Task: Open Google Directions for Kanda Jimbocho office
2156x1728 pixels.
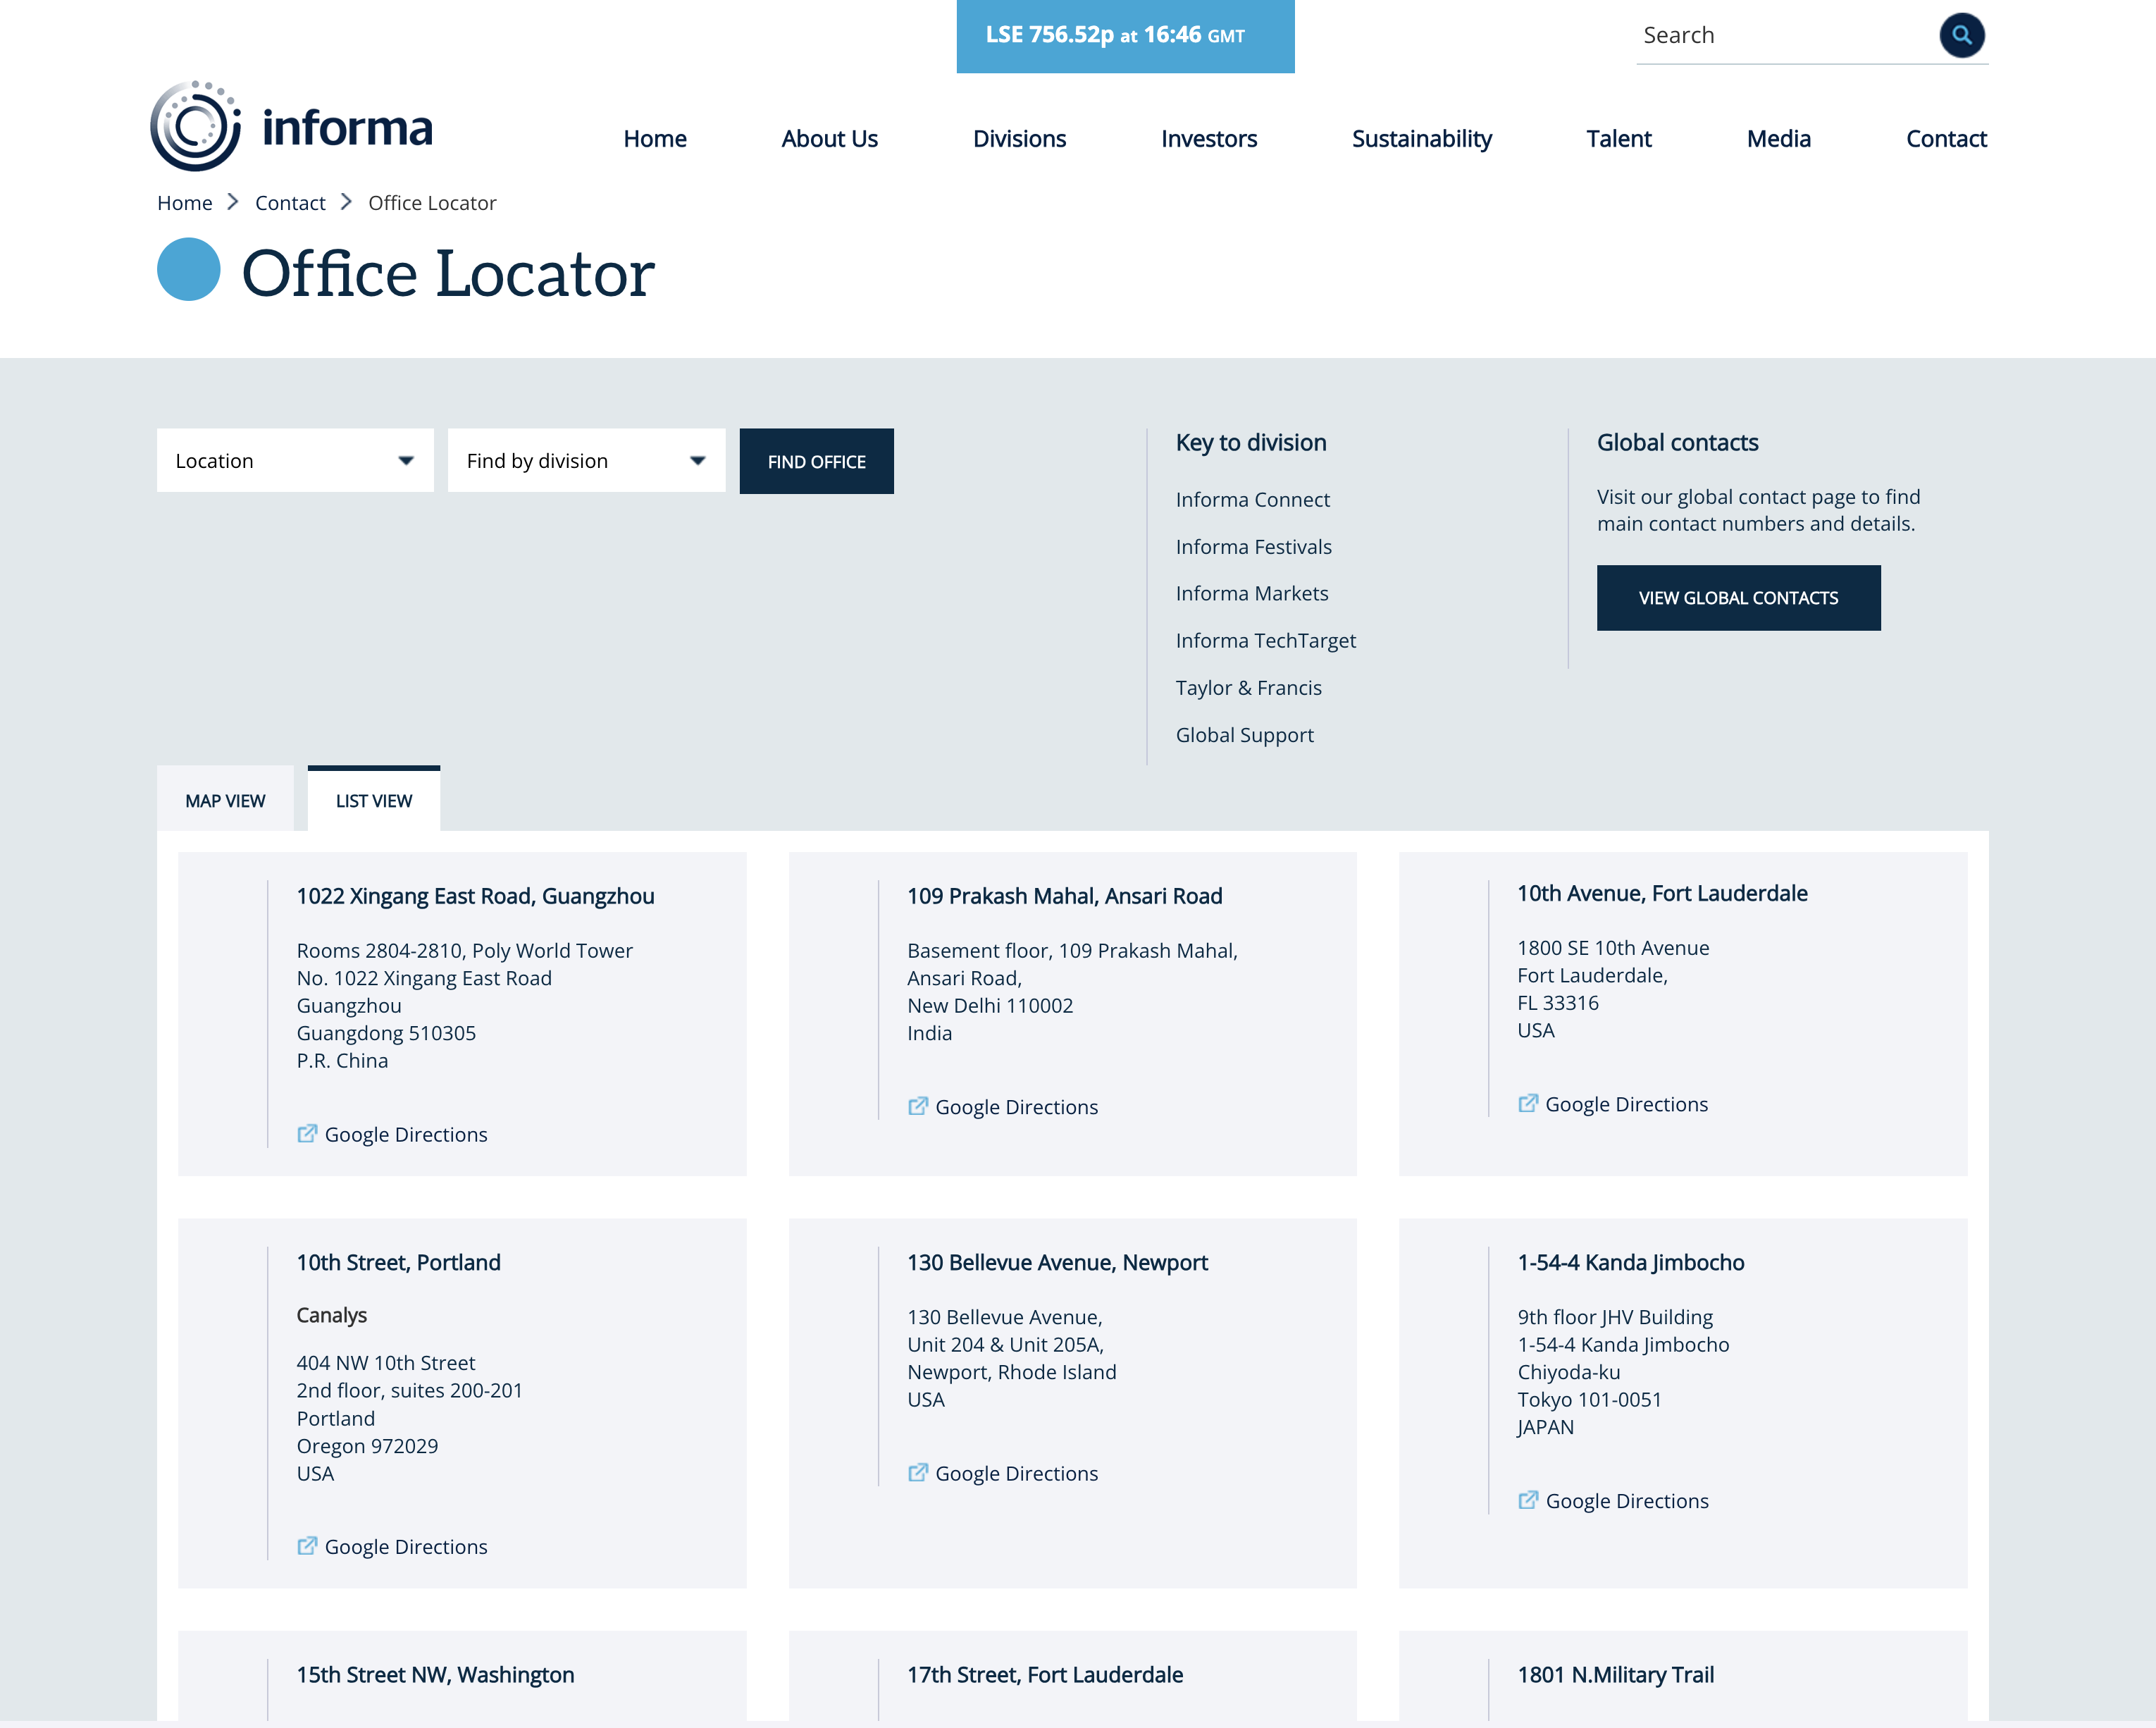Action: (1627, 1501)
